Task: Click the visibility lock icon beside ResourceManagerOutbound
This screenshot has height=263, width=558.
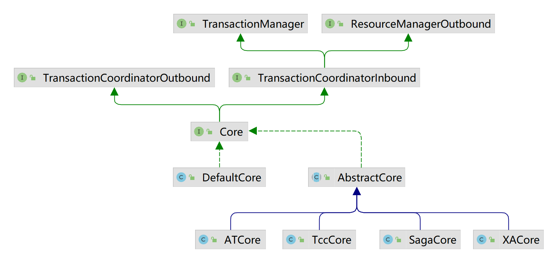Action: point(341,24)
